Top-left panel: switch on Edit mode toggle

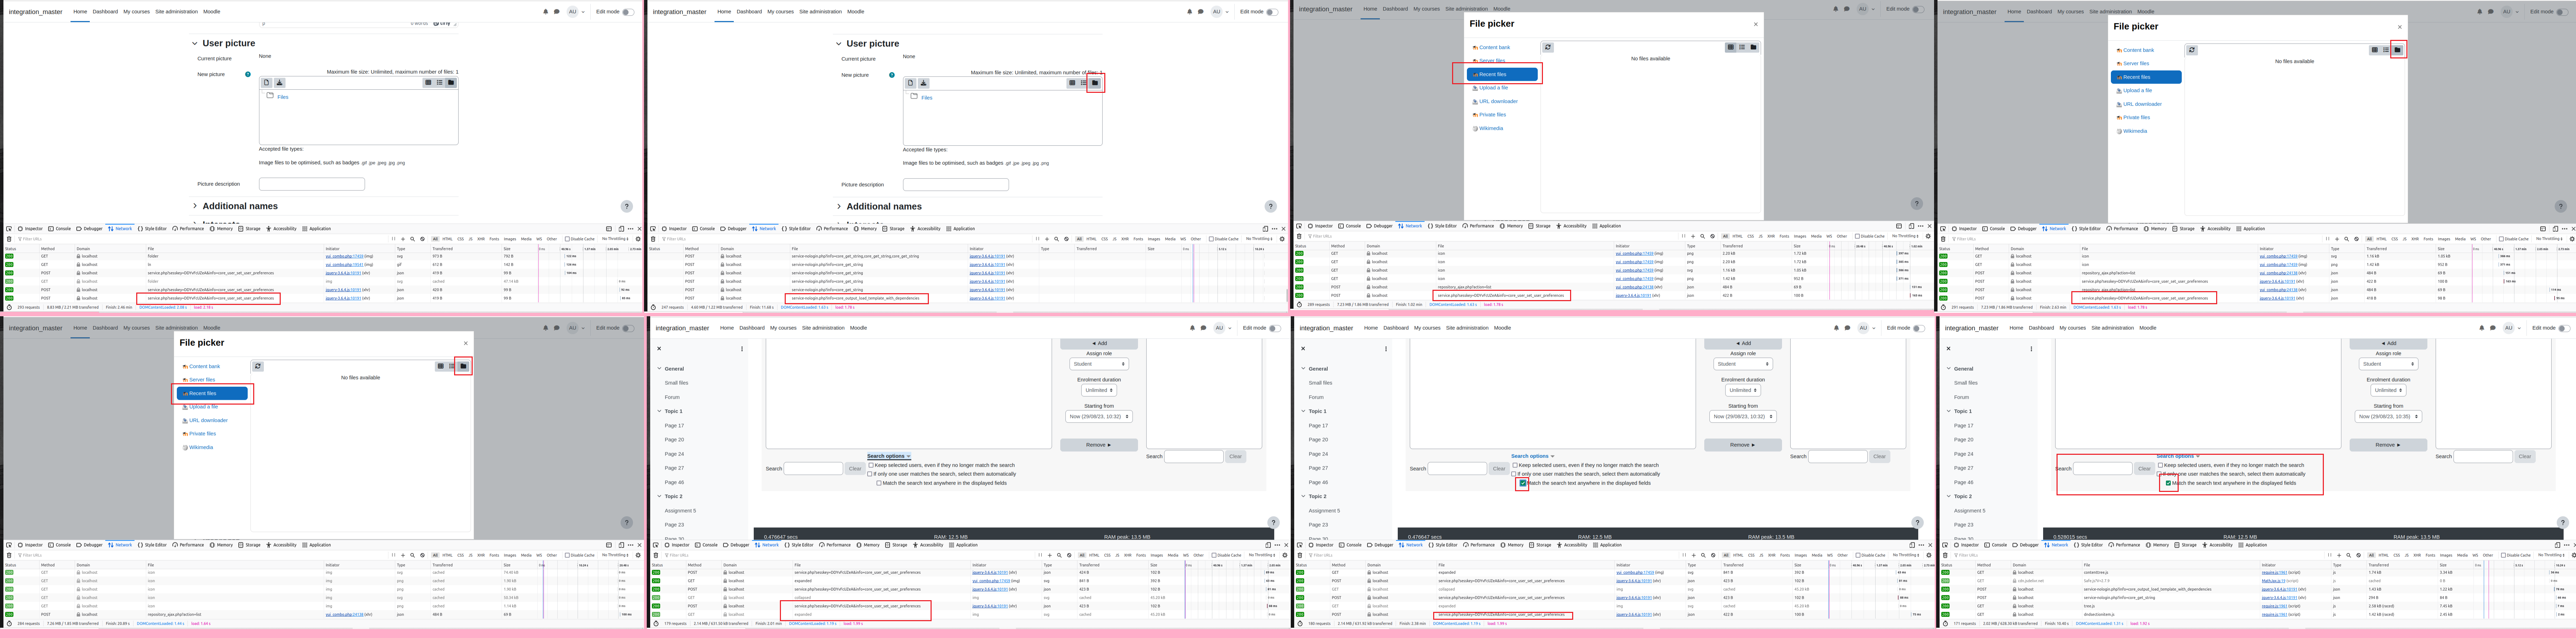[x=628, y=12]
